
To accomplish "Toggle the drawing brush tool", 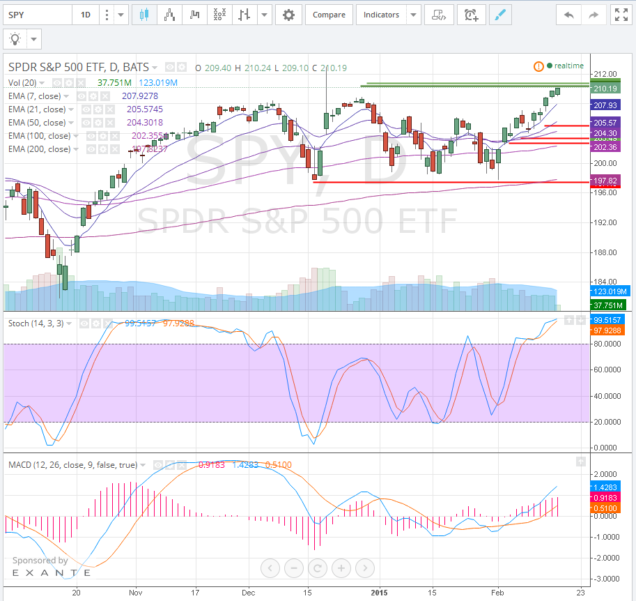I will [x=500, y=15].
